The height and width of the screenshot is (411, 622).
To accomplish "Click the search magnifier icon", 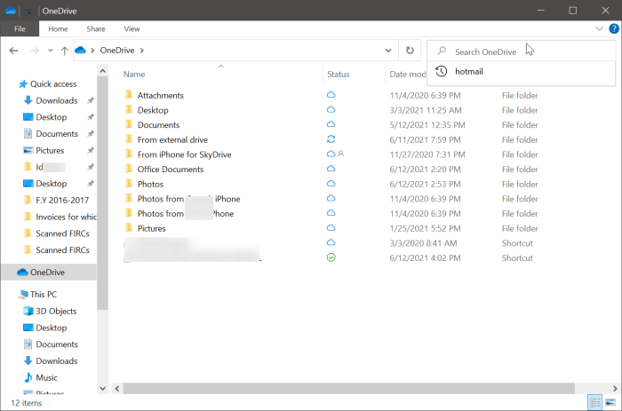I will [x=442, y=51].
